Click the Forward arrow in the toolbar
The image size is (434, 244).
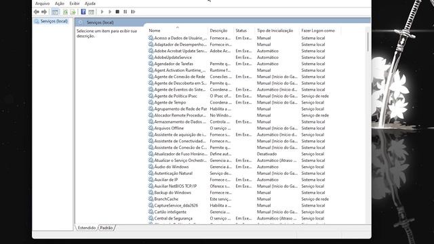[x=44, y=12]
